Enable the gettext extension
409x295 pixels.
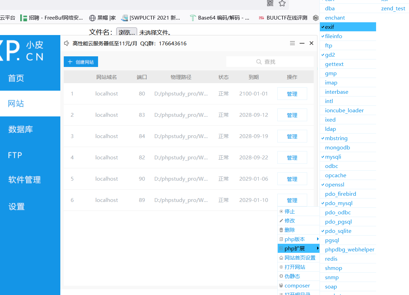click(348, 64)
